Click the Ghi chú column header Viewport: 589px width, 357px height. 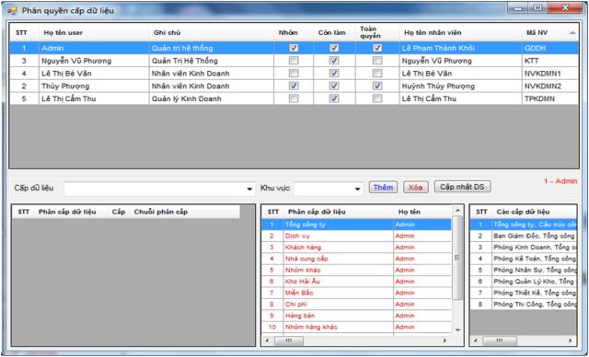tap(212, 32)
